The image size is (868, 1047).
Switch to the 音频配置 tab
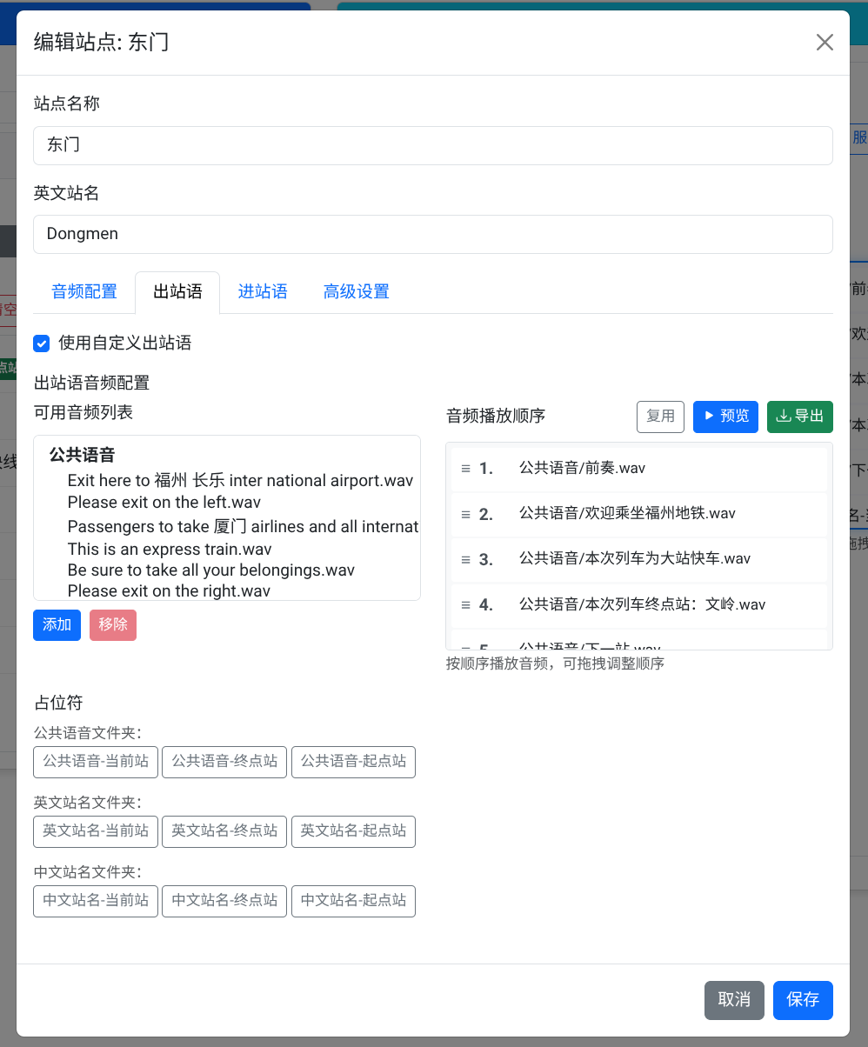[x=83, y=292]
